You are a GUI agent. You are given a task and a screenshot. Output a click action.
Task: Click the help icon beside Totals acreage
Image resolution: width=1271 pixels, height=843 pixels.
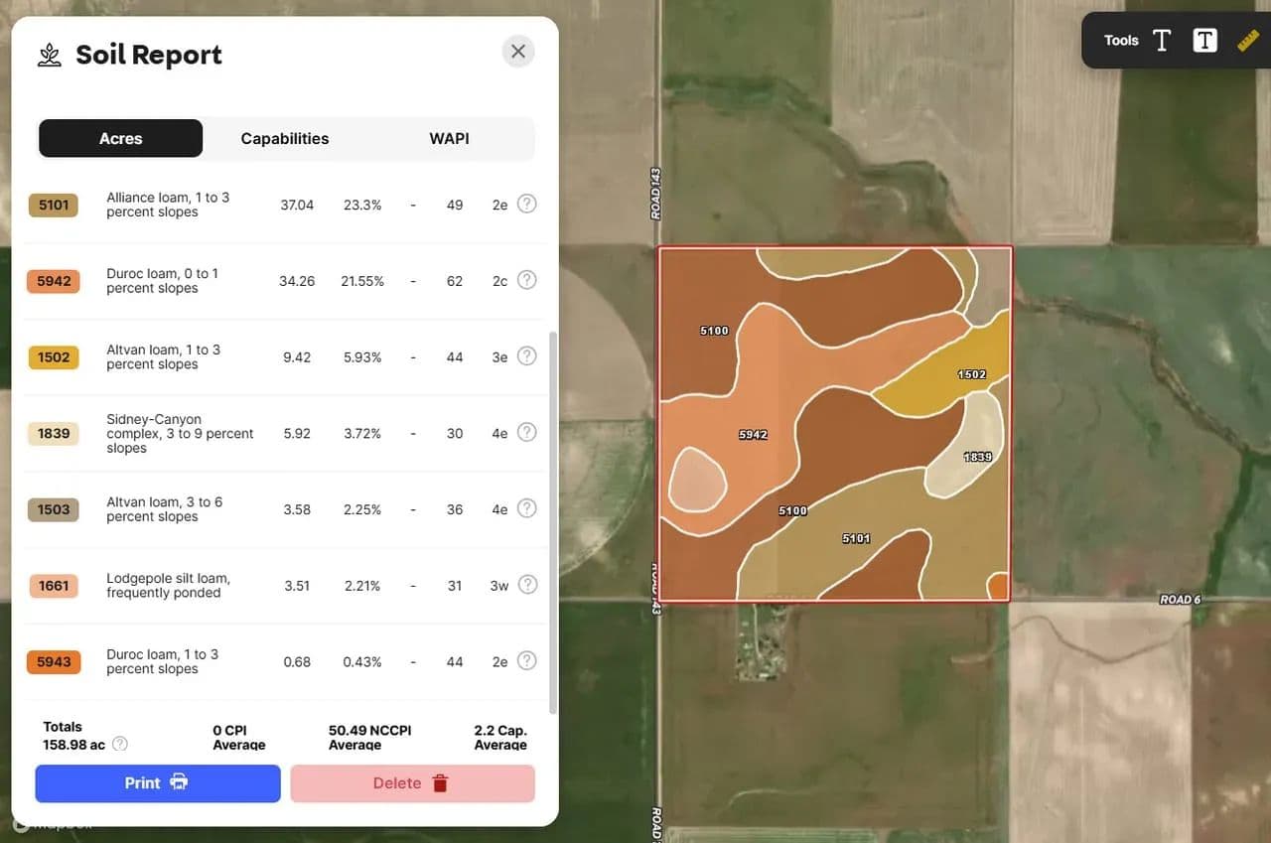pos(120,744)
